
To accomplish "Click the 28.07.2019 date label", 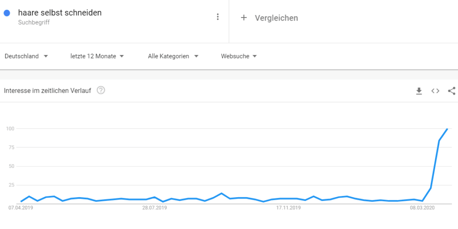I will (154, 208).
